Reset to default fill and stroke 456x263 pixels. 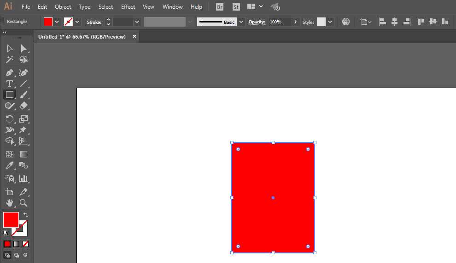pyautogui.click(x=6, y=233)
